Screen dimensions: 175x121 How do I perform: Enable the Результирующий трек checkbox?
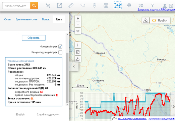(x=60, y=52)
